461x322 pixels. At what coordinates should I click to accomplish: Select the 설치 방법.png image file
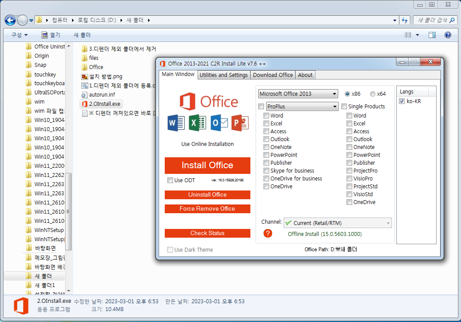tap(102, 76)
